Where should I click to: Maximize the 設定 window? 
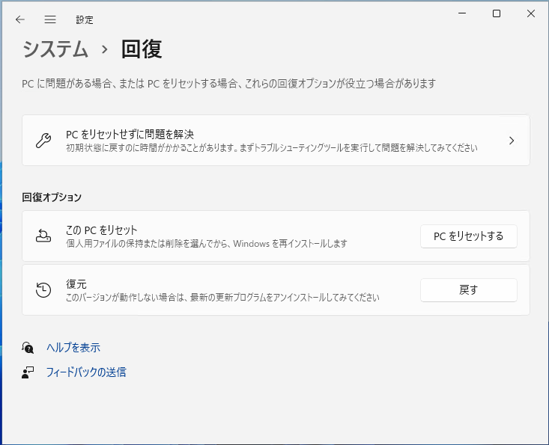click(x=497, y=13)
